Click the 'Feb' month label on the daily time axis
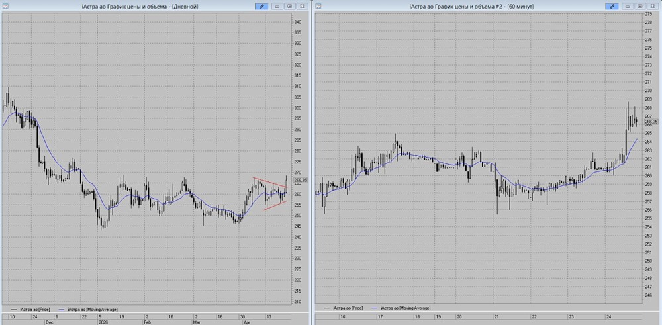Screen dimensions: 662x325 pyautogui.click(x=148, y=322)
